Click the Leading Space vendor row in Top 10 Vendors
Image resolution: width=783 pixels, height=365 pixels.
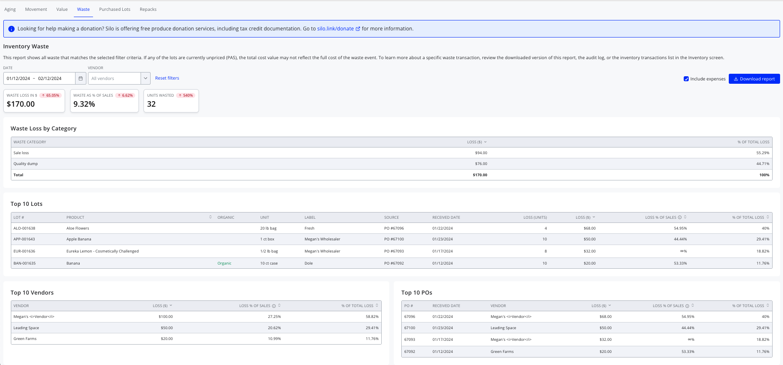click(x=196, y=328)
